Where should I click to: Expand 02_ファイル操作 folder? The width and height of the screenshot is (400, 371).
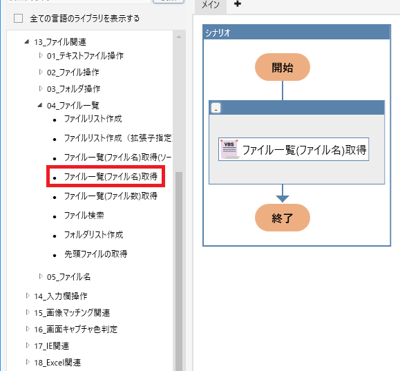[x=41, y=73]
